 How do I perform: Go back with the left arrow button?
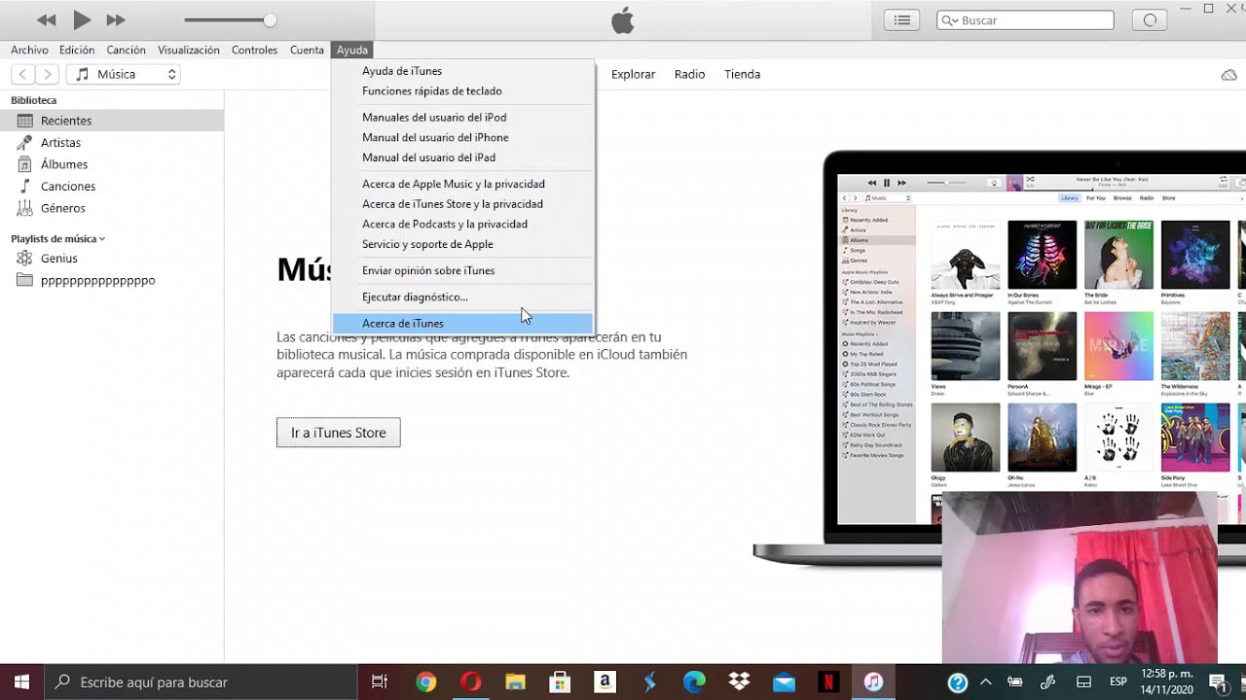(22, 74)
